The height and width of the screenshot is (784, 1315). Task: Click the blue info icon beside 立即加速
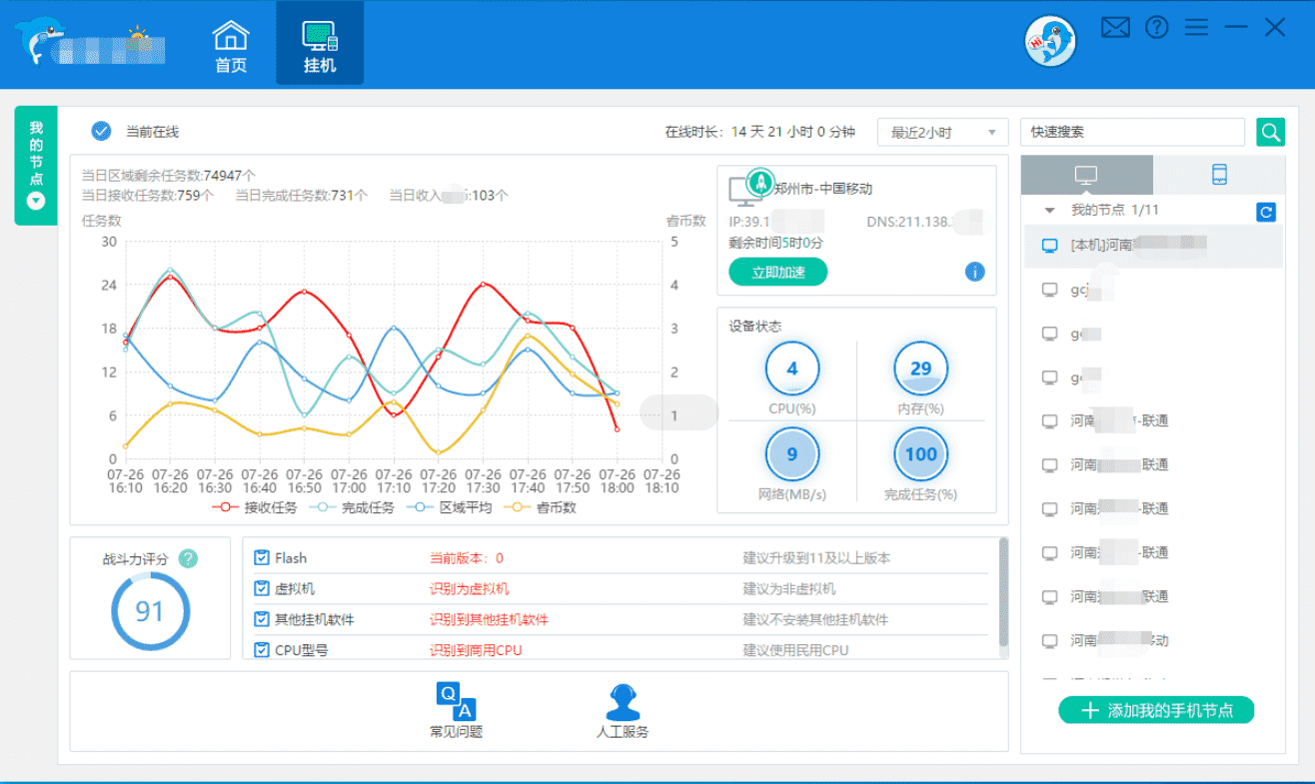pos(975,272)
